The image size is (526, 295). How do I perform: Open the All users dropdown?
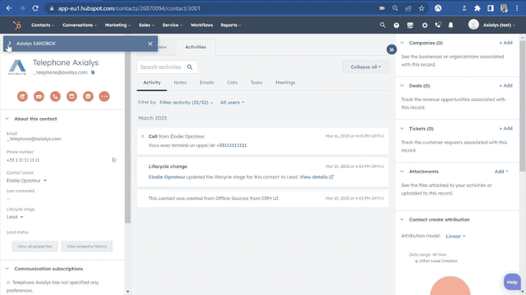coord(232,103)
